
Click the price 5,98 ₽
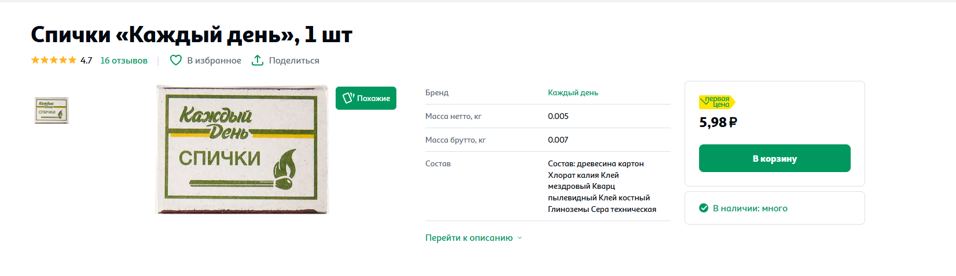718,122
